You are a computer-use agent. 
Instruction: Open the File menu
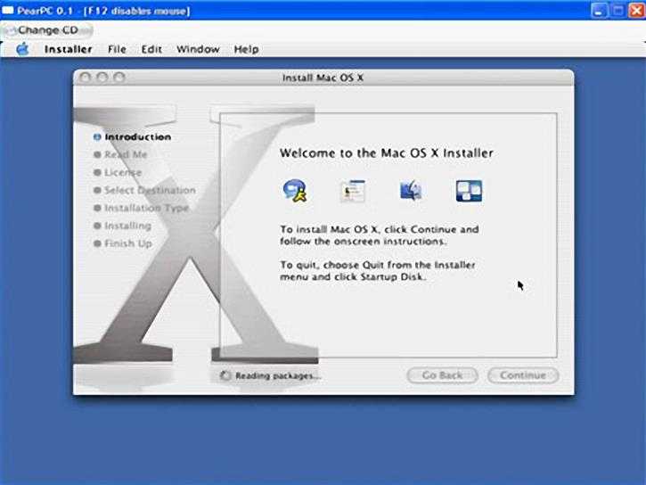pos(117,49)
